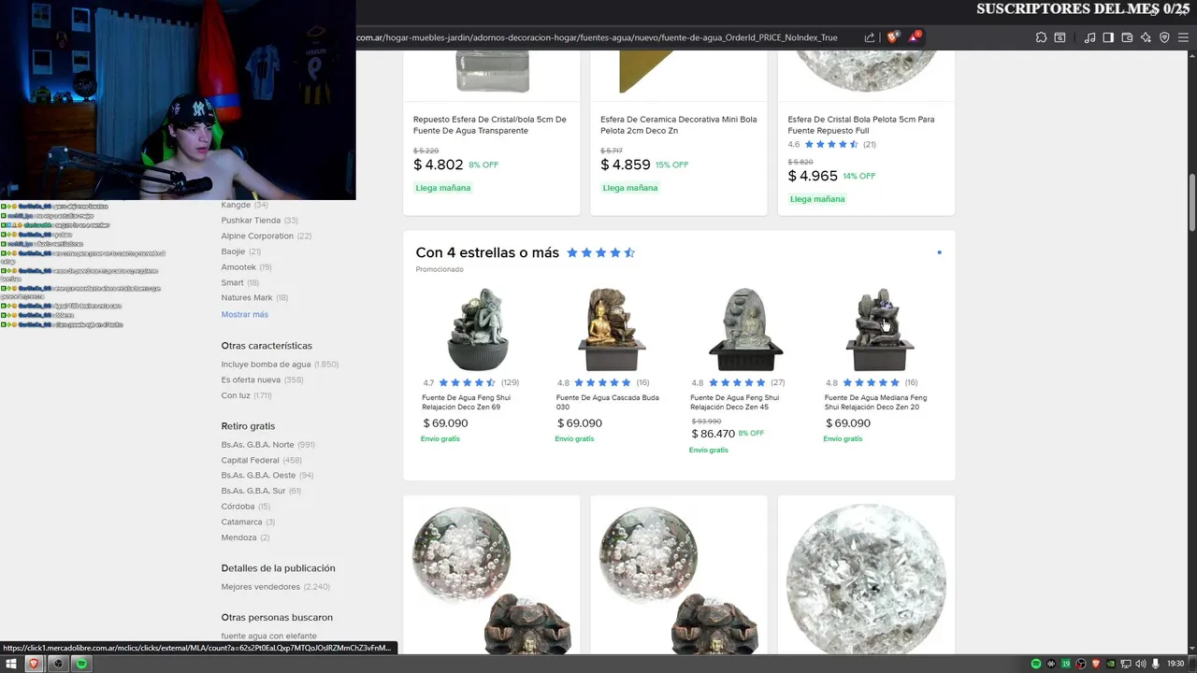Open Fuente De Agua Cascada Buda 030 title

pyautogui.click(x=607, y=402)
